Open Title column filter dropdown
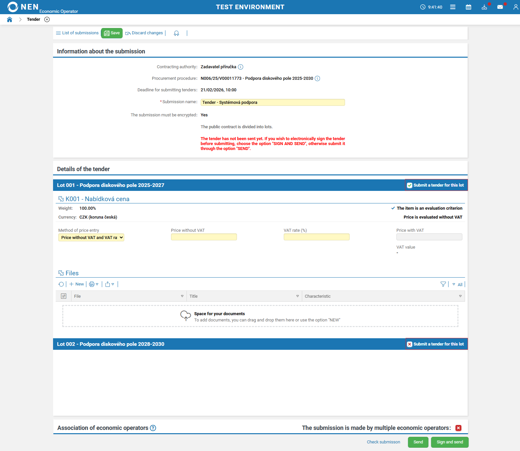Image resolution: width=520 pixels, height=451 pixels. (298, 296)
